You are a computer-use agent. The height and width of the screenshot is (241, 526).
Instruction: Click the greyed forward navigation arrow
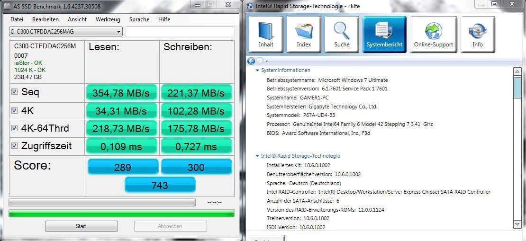(x=260, y=61)
